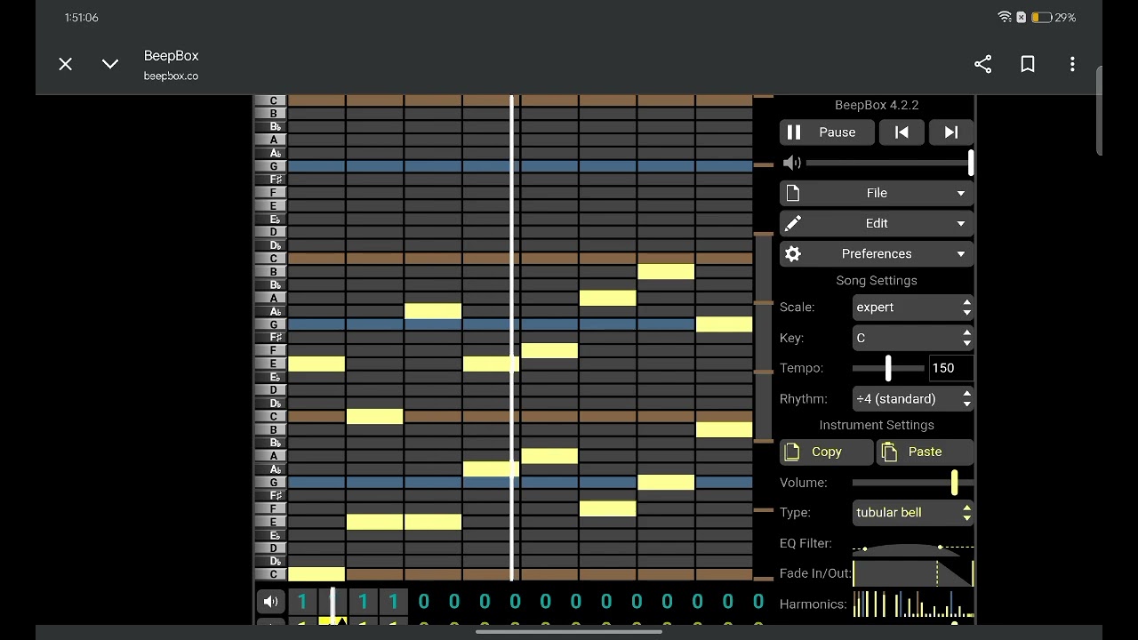
Task: Play the lowest C piano key
Action: tap(270, 574)
